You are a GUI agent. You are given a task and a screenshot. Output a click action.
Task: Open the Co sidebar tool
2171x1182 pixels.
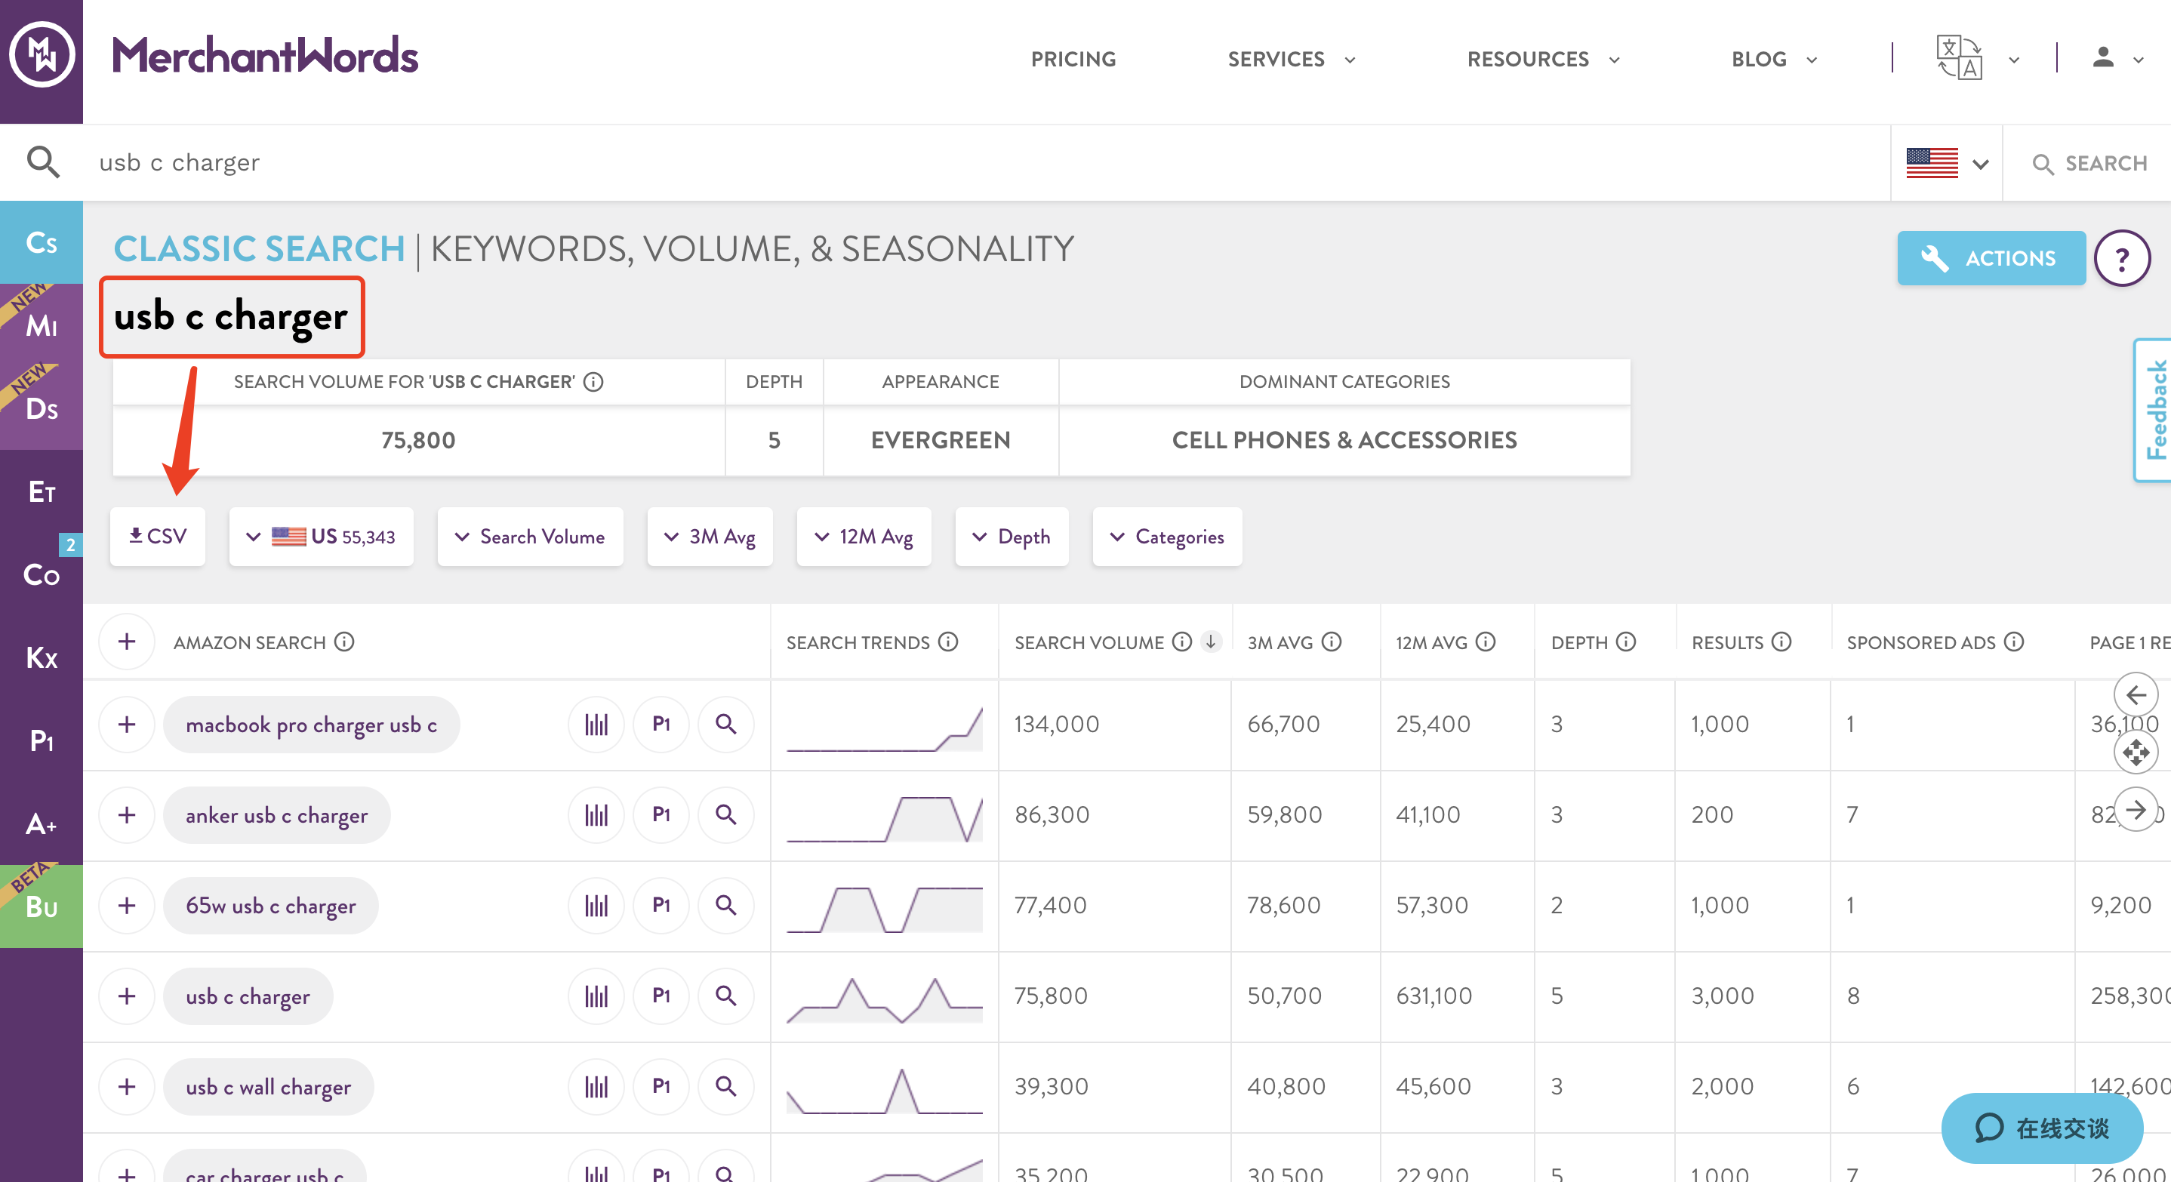42,574
